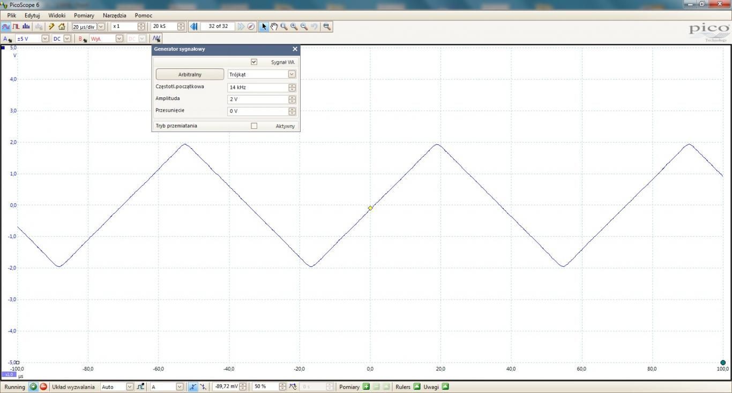Click the Arbitralny button
The image size is (732, 393).
190,74
